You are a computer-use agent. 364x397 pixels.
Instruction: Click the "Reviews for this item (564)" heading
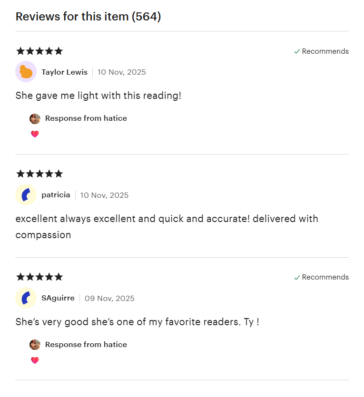[88, 17]
